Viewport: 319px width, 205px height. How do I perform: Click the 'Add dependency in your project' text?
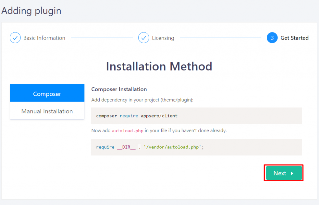pos(142,100)
